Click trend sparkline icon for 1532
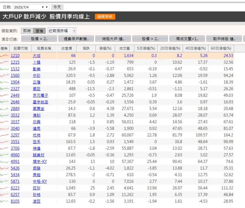Image resolution: width=245 pixels, height=208 pixels. coord(4,69)
